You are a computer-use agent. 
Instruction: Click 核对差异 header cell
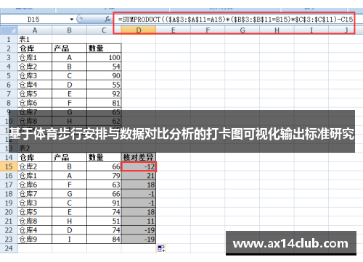[x=139, y=157]
